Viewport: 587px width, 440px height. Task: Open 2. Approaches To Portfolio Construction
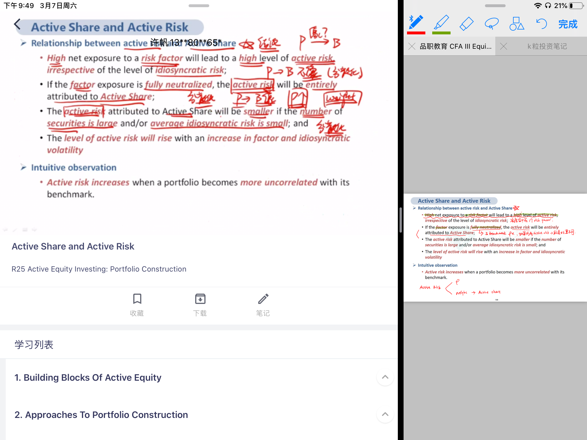[101, 415]
